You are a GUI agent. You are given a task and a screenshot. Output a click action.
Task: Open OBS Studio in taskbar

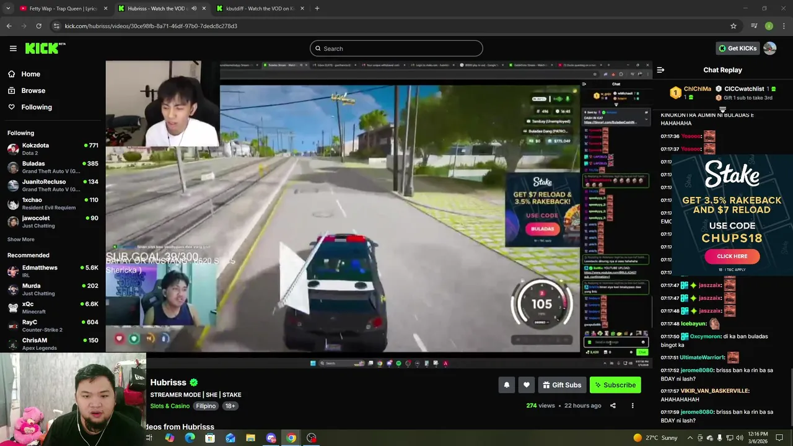[312, 438]
